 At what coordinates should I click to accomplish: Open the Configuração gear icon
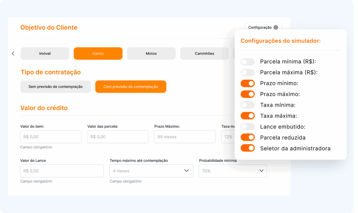275,27
